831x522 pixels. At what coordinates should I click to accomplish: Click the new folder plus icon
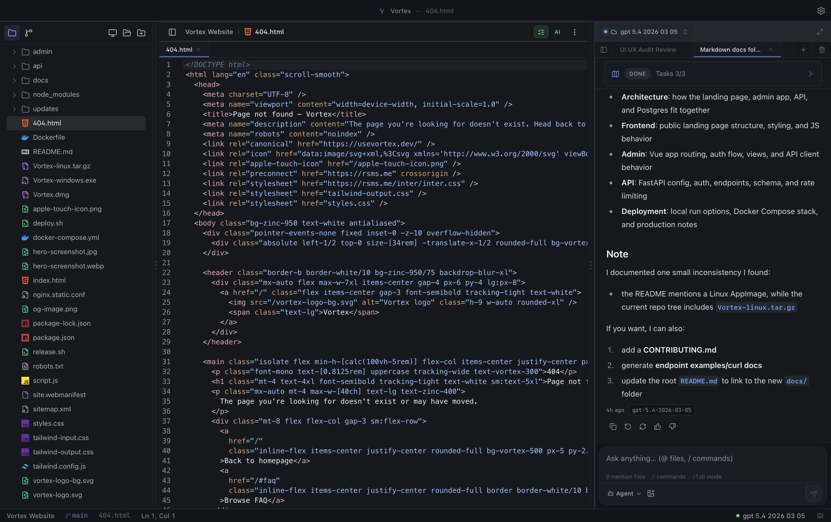tap(141, 33)
